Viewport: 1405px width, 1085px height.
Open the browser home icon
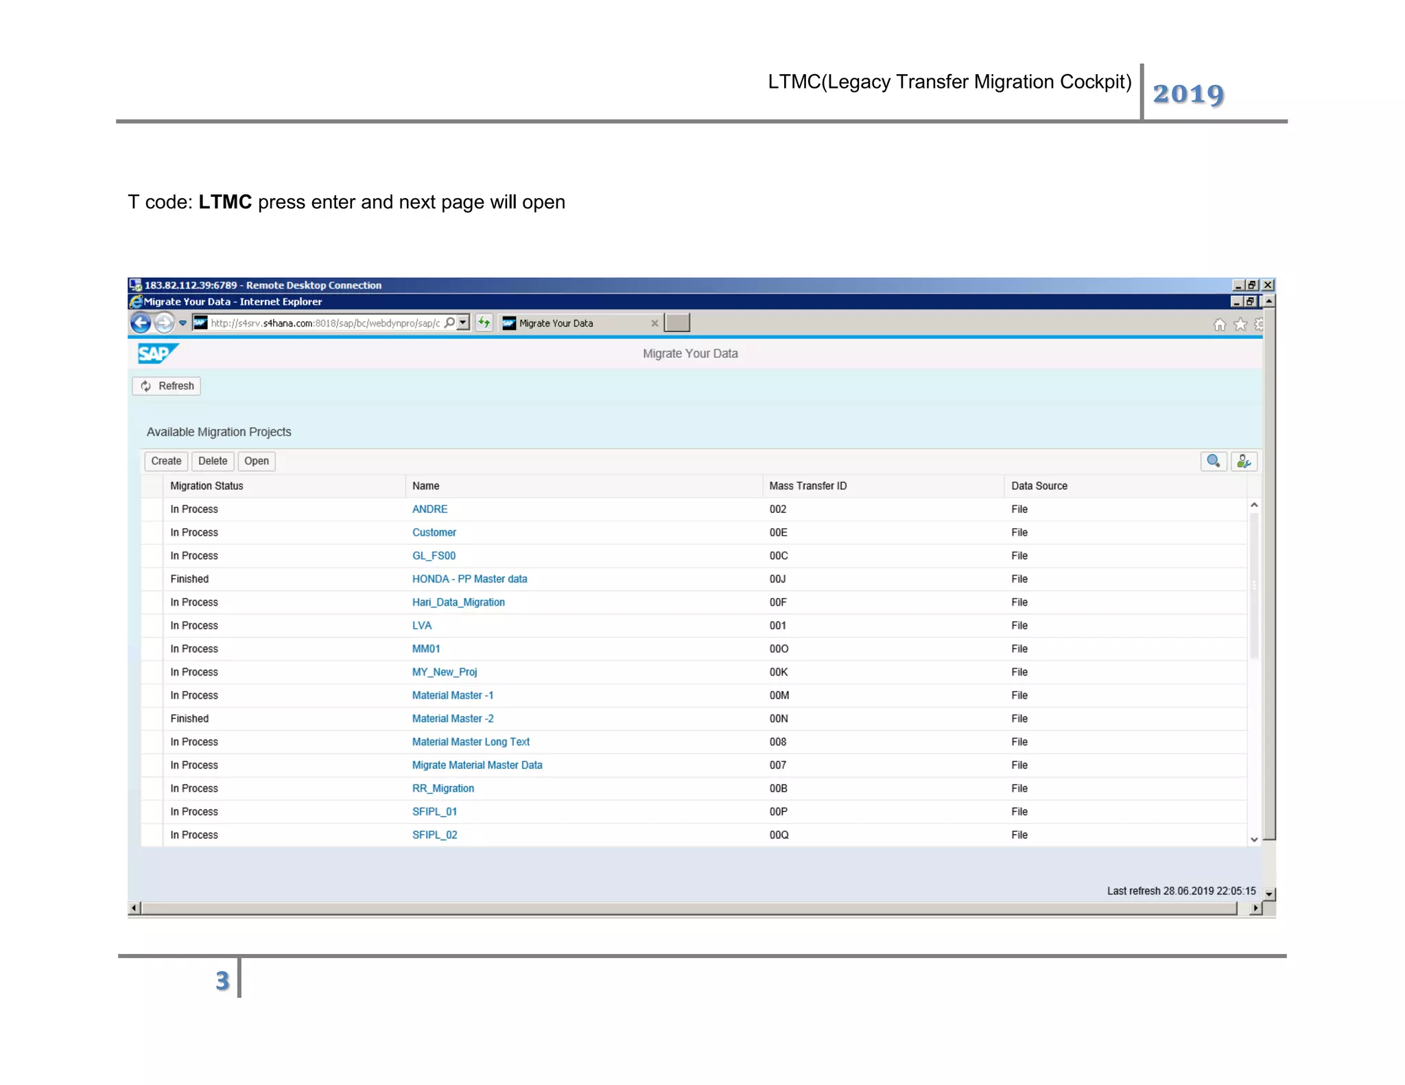click(x=1219, y=325)
